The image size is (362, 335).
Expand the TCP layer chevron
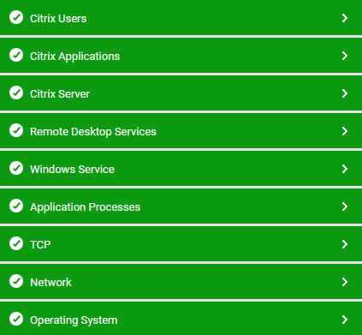(x=345, y=244)
